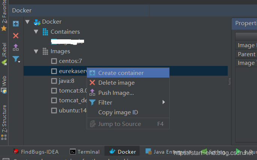Viewport: 257px width, 160px height.
Task: Collapse the Images tree node
Action: click(x=36, y=51)
